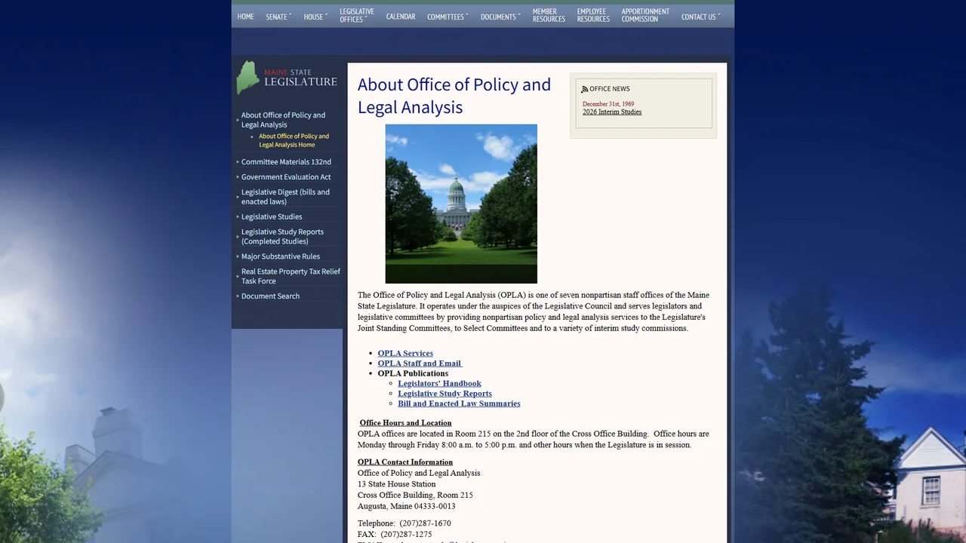The width and height of the screenshot is (966, 543).
Task: Click the OPLA Publications list label
Action: pos(413,373)
